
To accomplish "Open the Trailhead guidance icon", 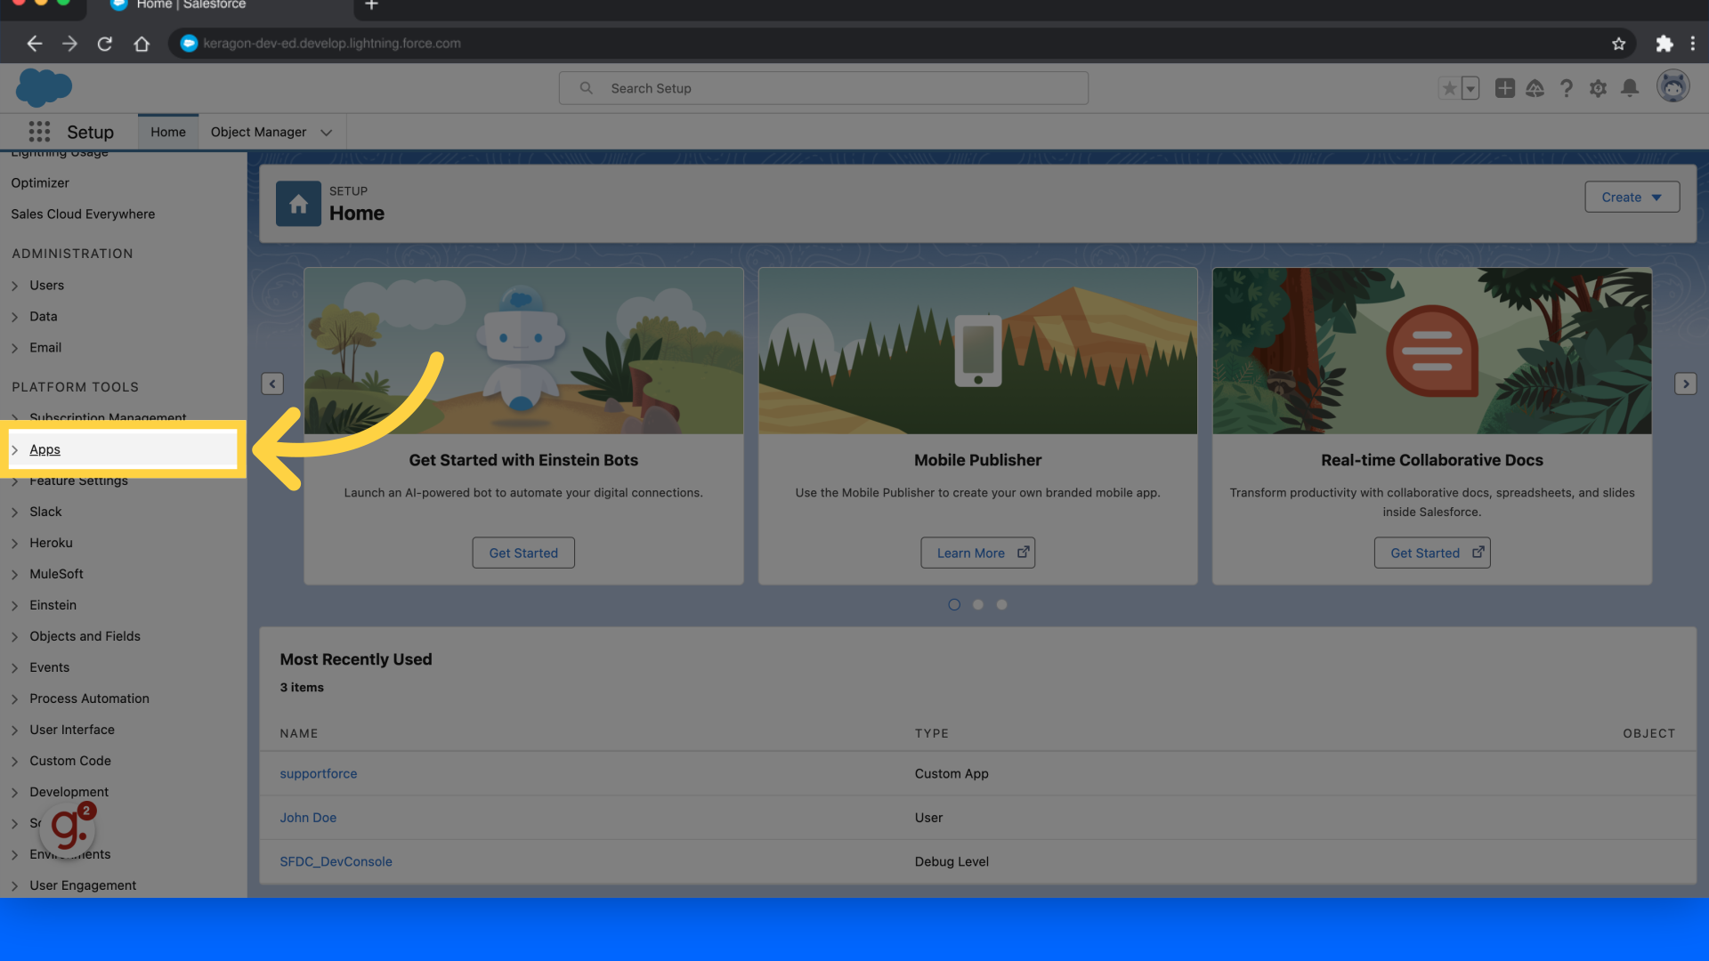I will click(1535, 88).
